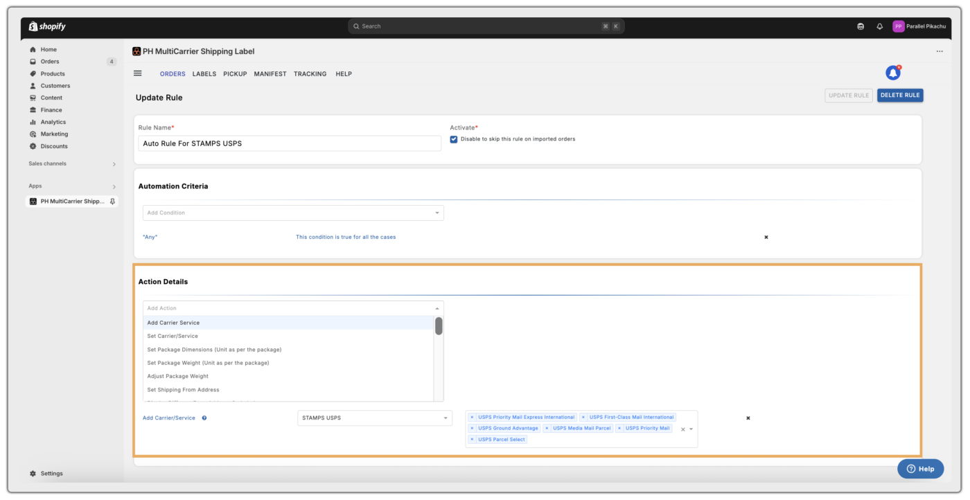
Task: Remove USPS Parcel Select tag
Action: tap(472, 440)
